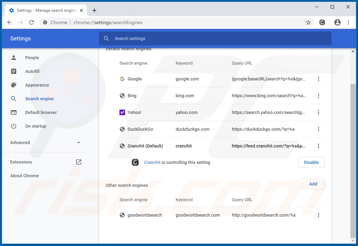This screenshot has height=246, width=358.
Task: Click the Cranchit extension icon beside controlling notice
Action: point(135,162)
